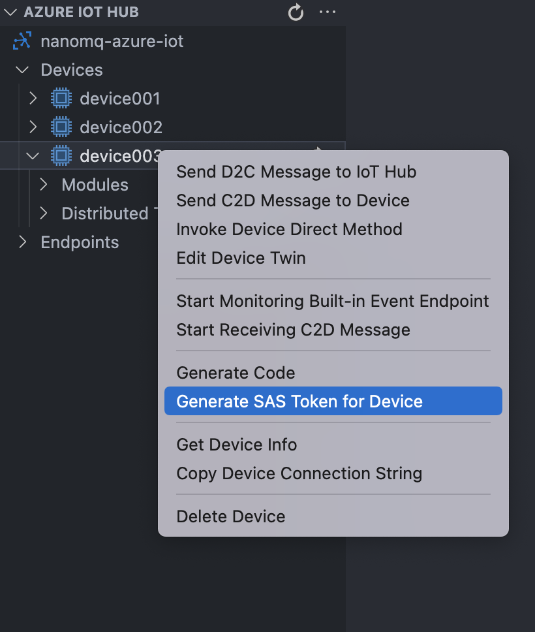
Task: Click the device002 chip icon
Action: (x=61, y=127)
